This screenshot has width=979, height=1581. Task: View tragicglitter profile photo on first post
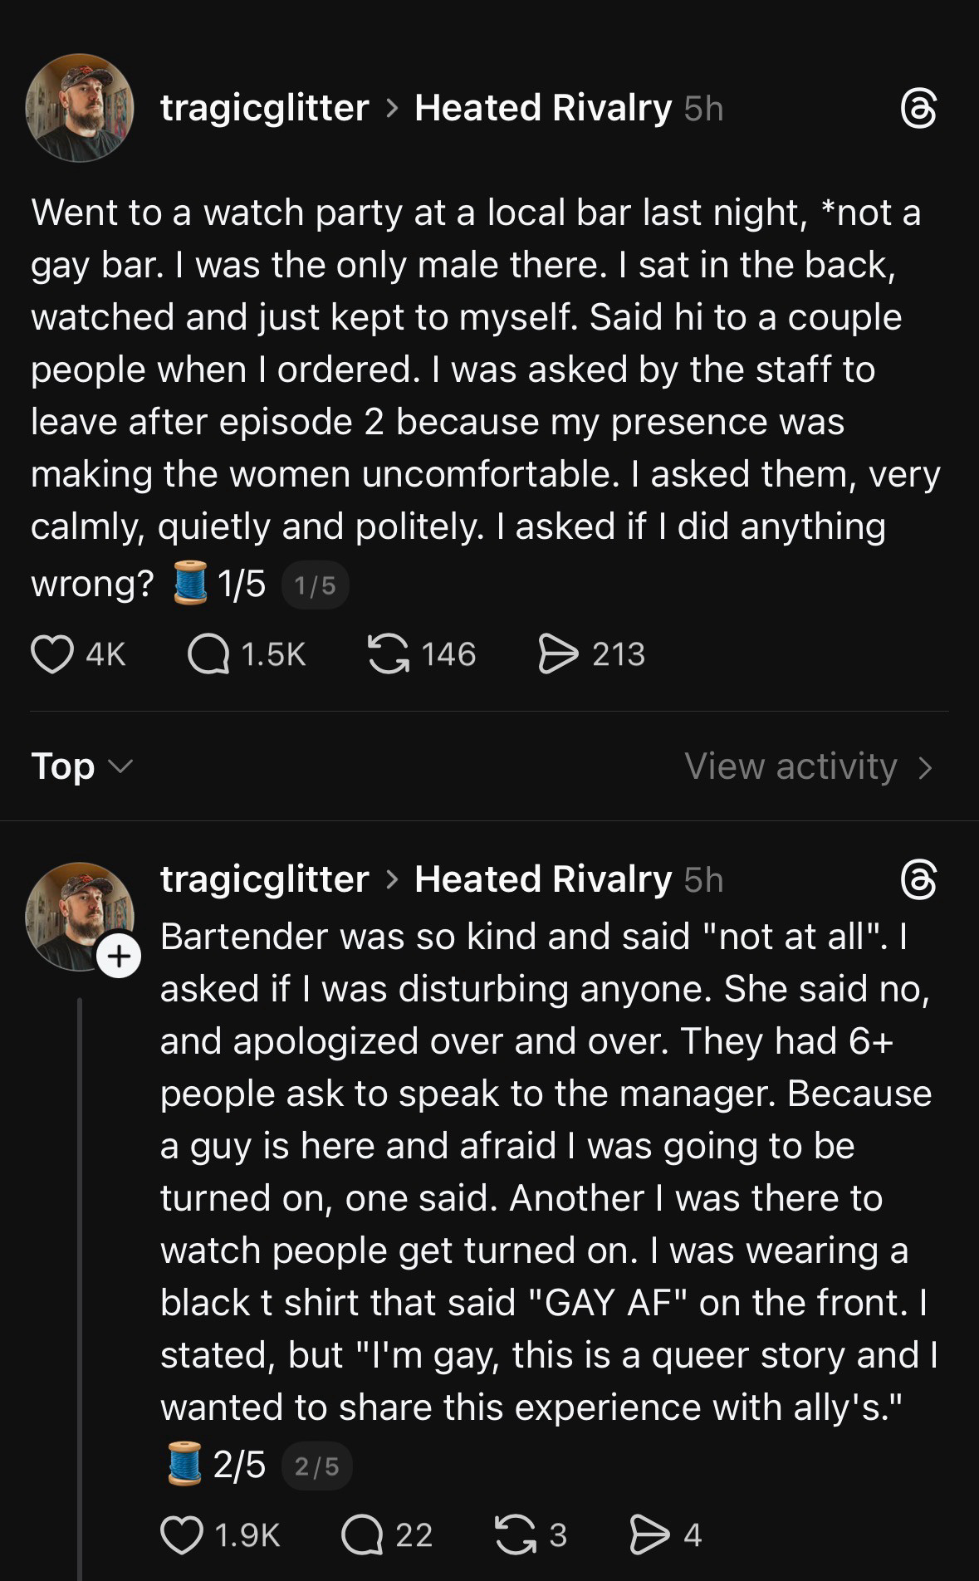click(80, 108)
